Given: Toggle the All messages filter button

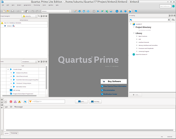Looking at the screenshot, I should [5, 101].
